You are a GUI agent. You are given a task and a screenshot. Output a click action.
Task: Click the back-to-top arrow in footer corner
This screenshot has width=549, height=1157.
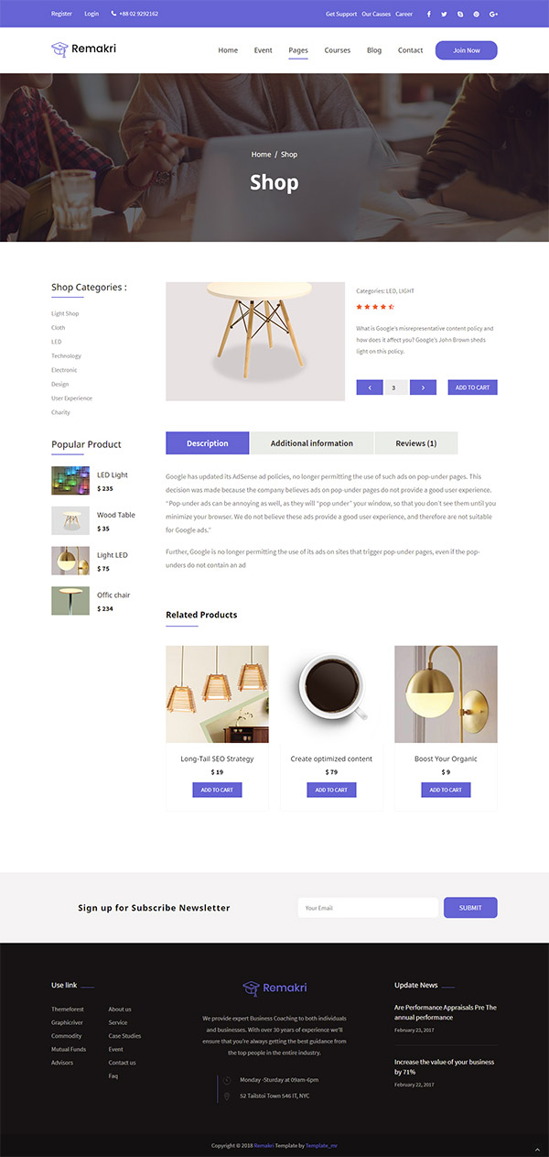pos(537,1150)
